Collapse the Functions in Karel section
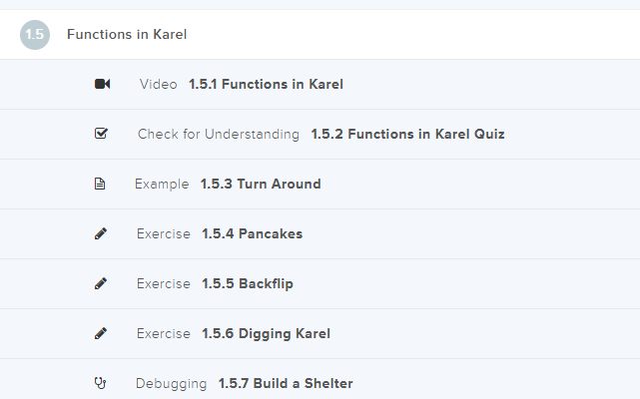Image resolution: width=640 pixels, height=399 pixels. 127,35
